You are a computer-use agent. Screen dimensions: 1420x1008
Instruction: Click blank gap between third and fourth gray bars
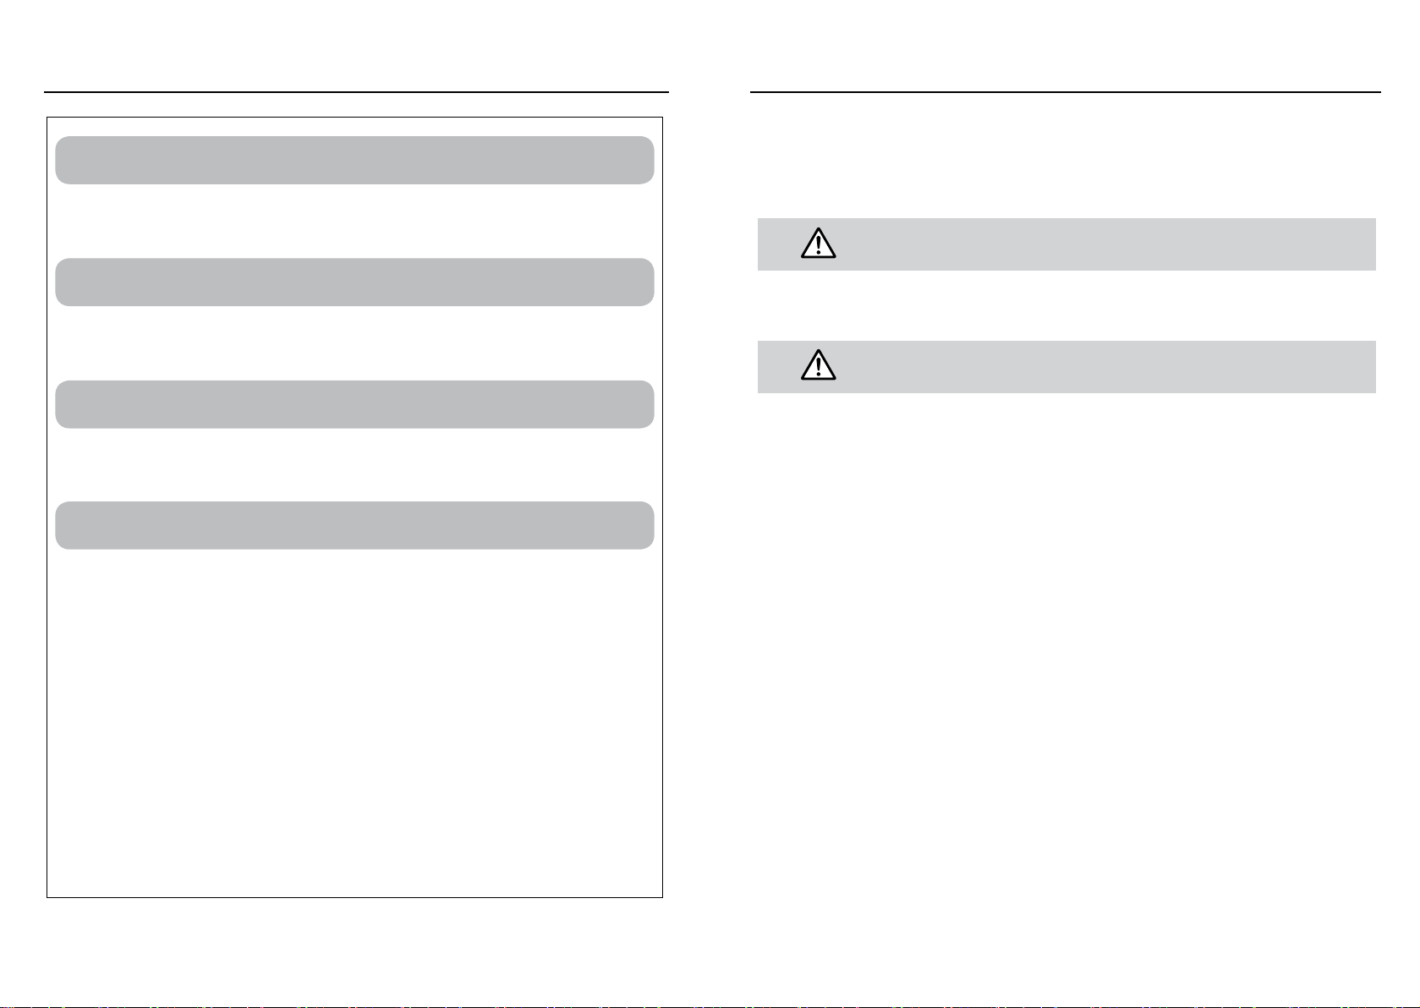(x=354, y=465)
